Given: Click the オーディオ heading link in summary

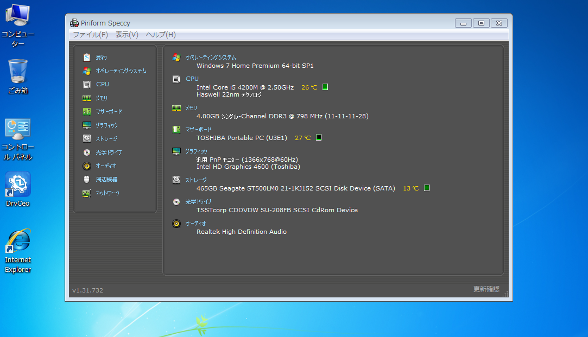Looking at the screenshot, I should coord(195,224).
